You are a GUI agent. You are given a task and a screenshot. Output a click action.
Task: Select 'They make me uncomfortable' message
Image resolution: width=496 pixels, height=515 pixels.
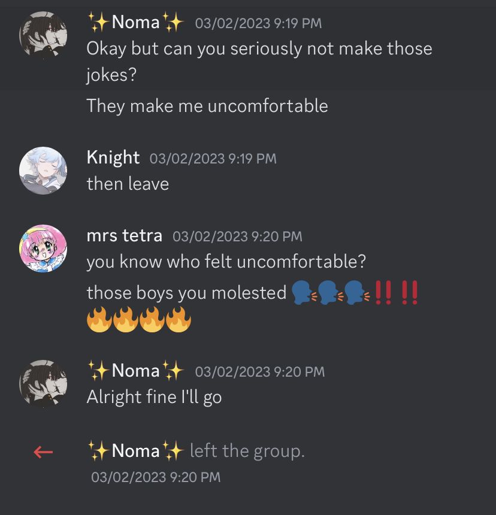click(207, 106)
